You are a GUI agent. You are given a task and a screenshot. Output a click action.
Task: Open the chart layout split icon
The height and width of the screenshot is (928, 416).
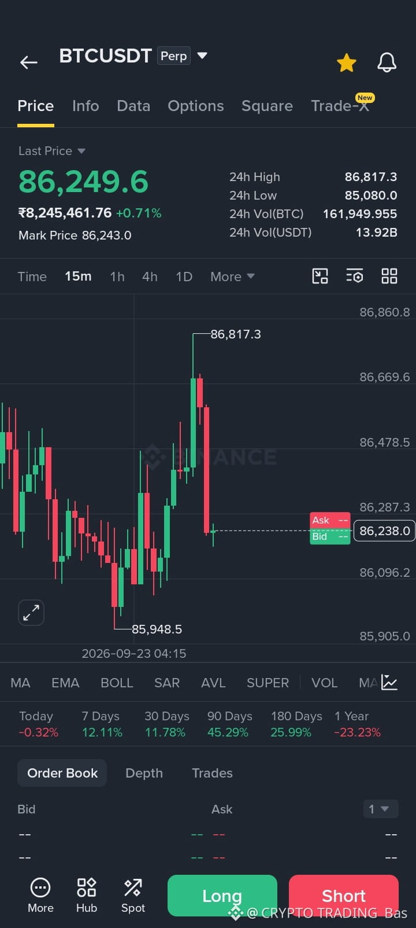[320, 276]
